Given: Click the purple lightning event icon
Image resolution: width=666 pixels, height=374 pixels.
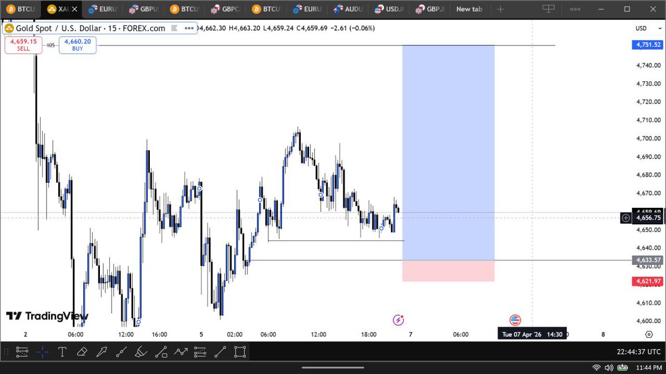Looking at the screenshot, I should (398, 320).
